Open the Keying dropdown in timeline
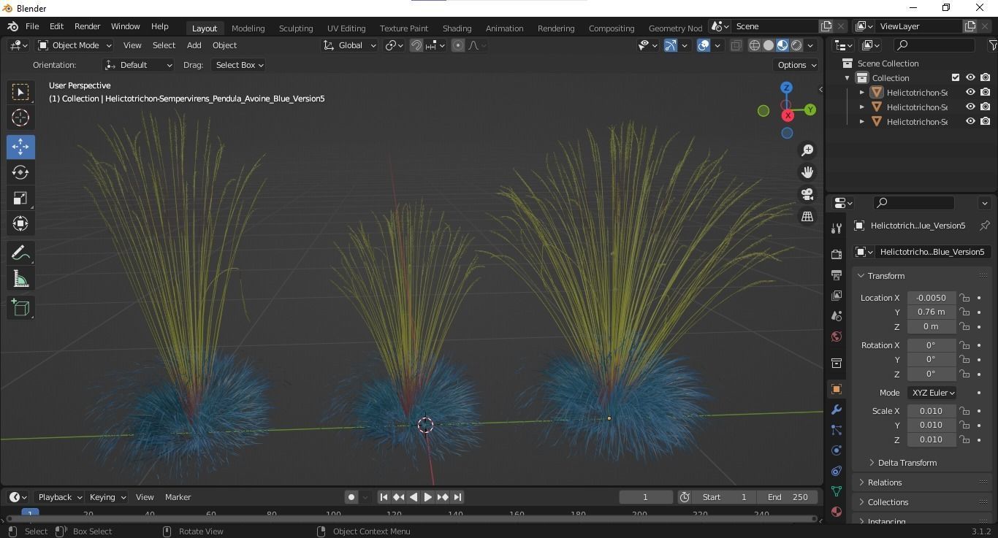This screenshot has width=998, height=538. 107,497
